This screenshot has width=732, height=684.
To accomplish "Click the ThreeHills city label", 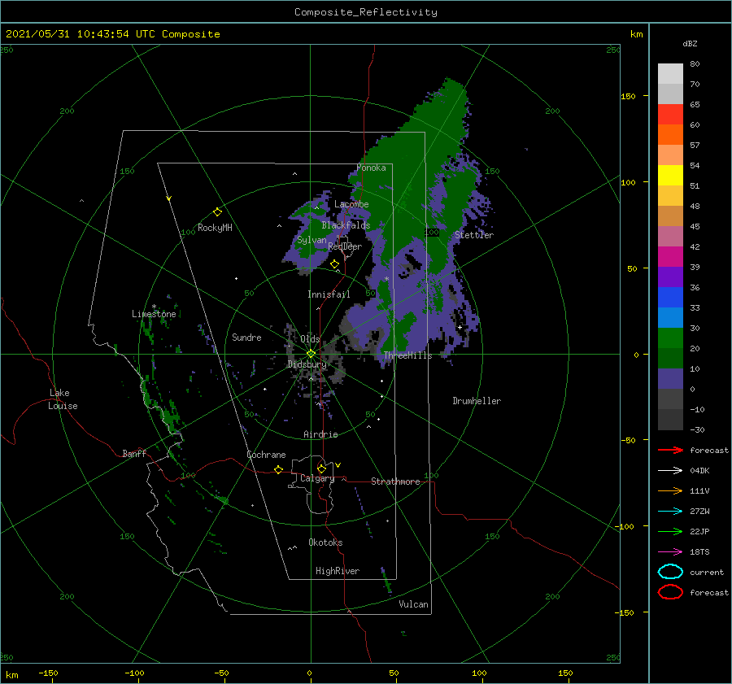I will click(x=407, y=355).
